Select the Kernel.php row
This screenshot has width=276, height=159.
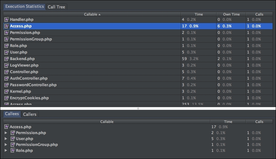138,91
